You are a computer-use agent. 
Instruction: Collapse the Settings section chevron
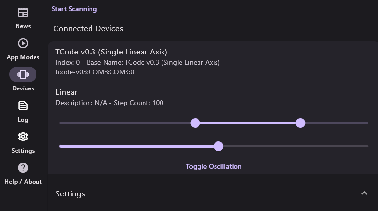(364, 193)
